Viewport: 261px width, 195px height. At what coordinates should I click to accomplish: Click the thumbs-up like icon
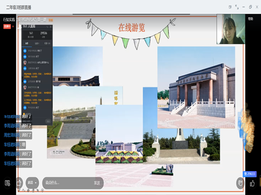(x=252, y=184)
